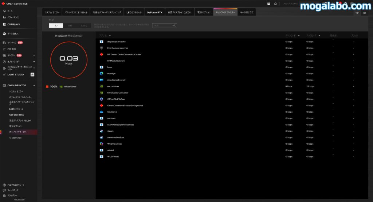The image size is (373, 202).
Task: Select the カスタム custom mode option
Action: pos(84,26)
